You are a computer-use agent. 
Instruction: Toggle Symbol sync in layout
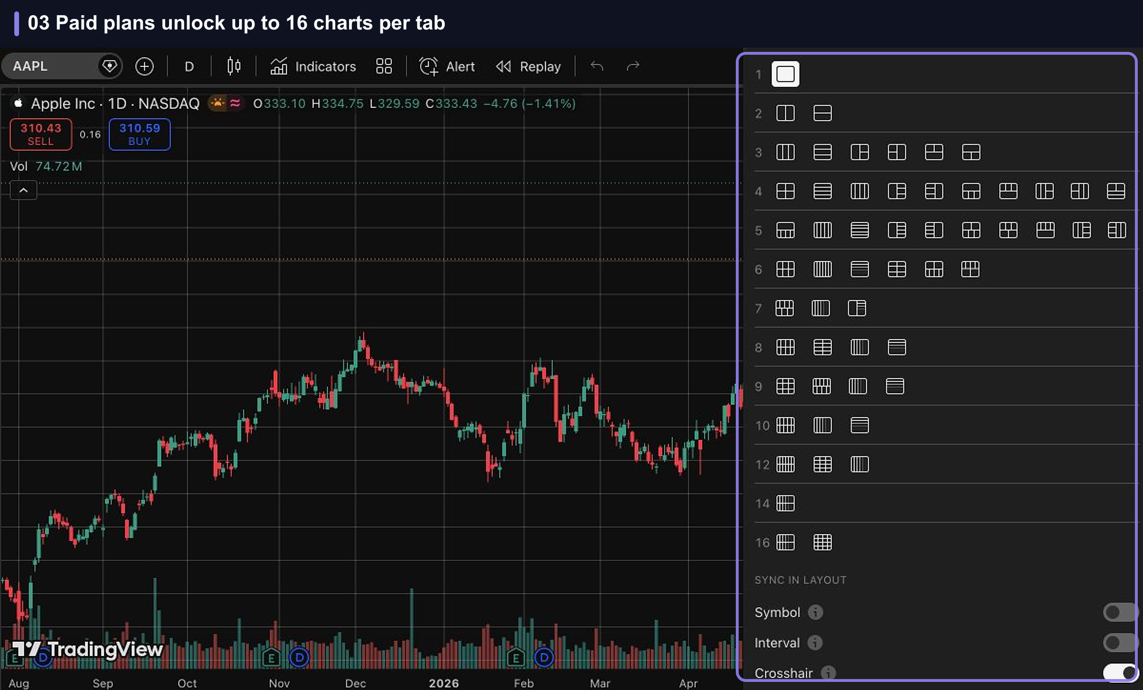pyautogui.click(x=1119, y=612)
